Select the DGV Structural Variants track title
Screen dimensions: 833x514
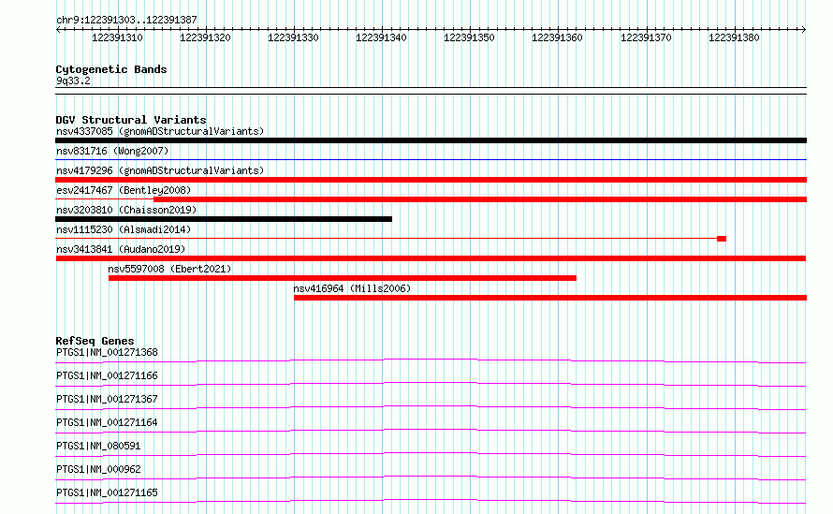(131, 120)
